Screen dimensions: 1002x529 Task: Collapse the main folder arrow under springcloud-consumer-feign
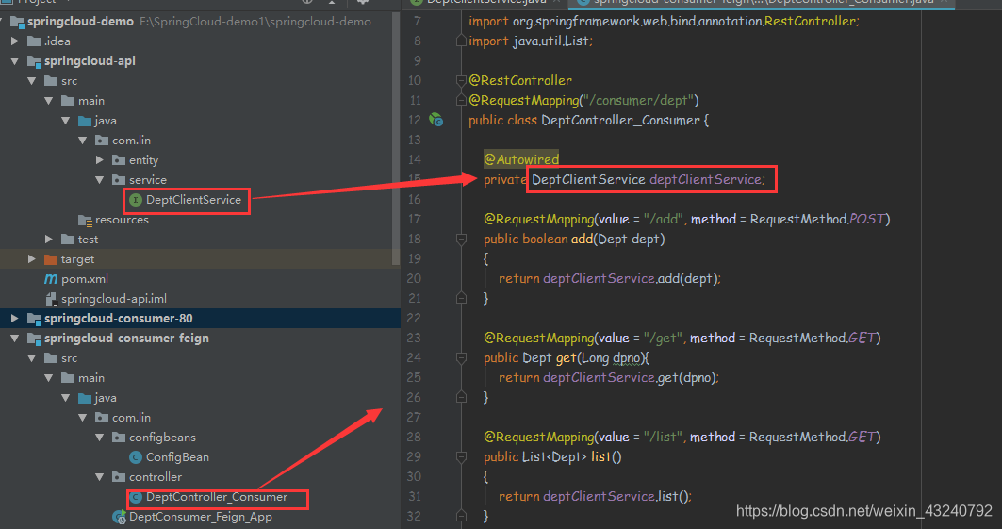49,378
